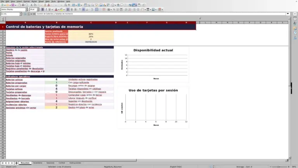The height and width of the screenshot is (168, 298).
Task: Open the font size dropdown
Action: 38,9
